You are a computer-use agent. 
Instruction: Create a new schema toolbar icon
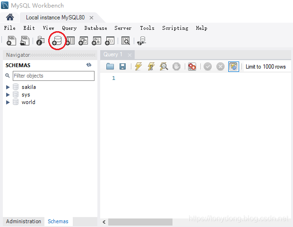pyautogui.click(x=57, y=41)
